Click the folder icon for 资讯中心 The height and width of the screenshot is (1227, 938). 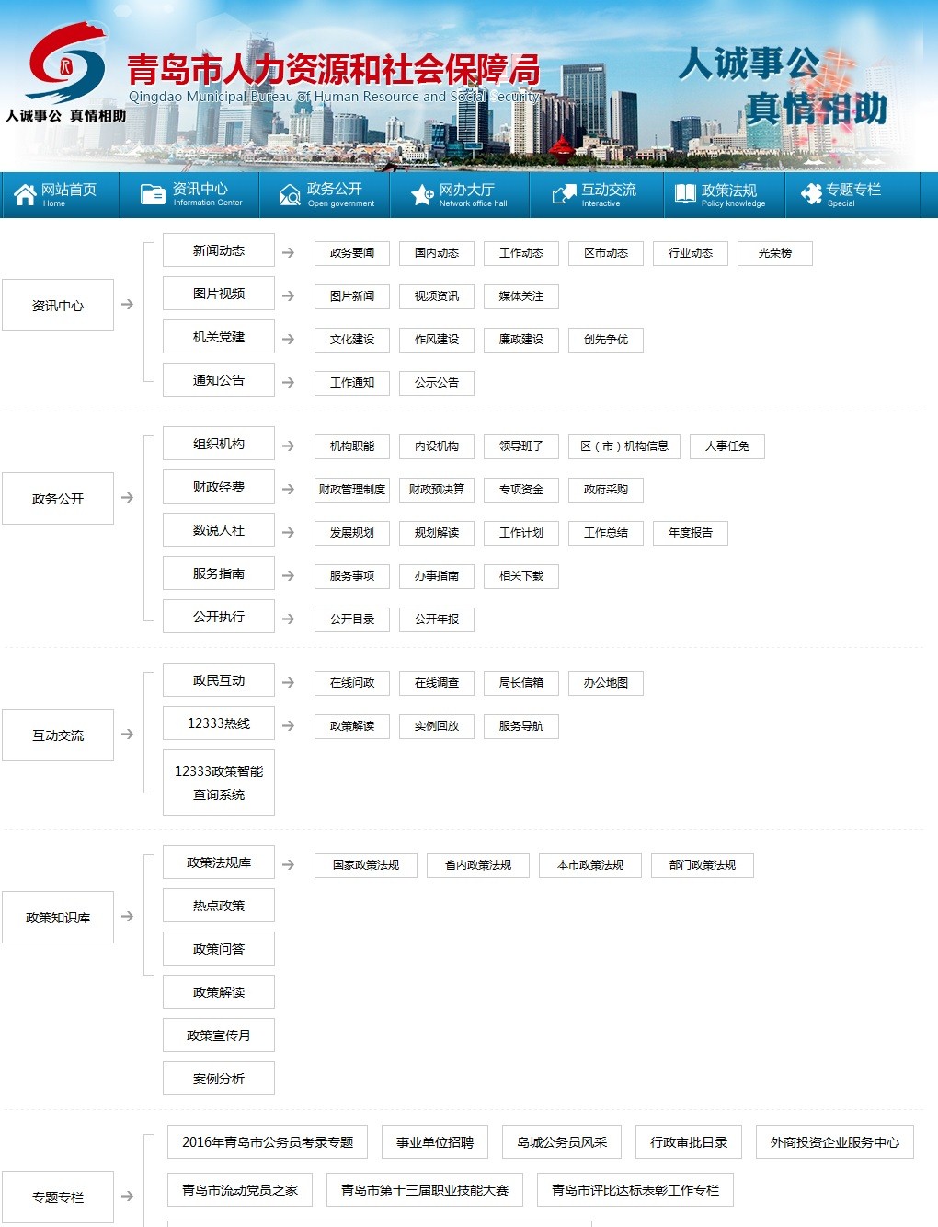pos(153,194)
